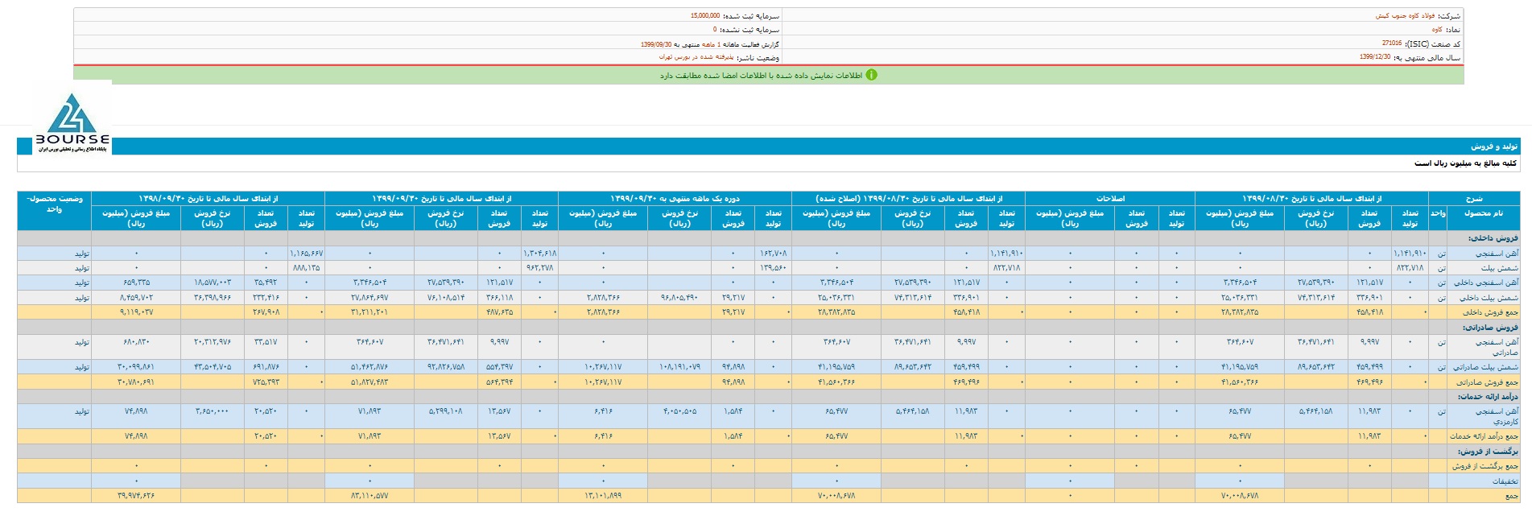Click the ISIC industry code 271016

pos(1392,43)
